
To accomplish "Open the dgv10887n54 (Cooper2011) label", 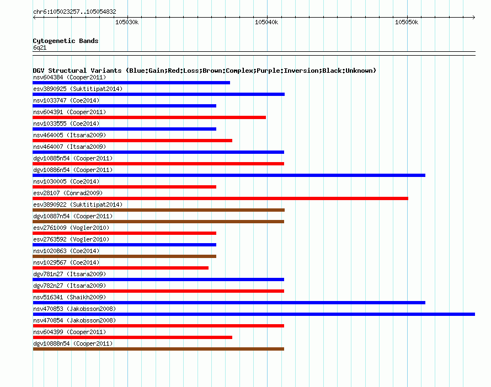I will (73, 216).
